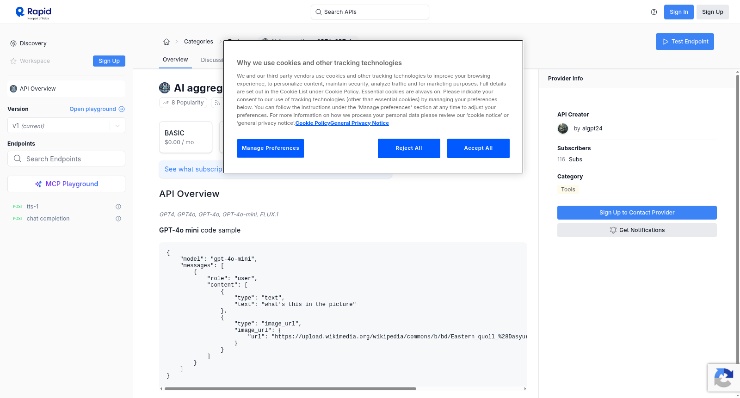
Task: Click the Sign In button
Action: click(x=679, y=12)
